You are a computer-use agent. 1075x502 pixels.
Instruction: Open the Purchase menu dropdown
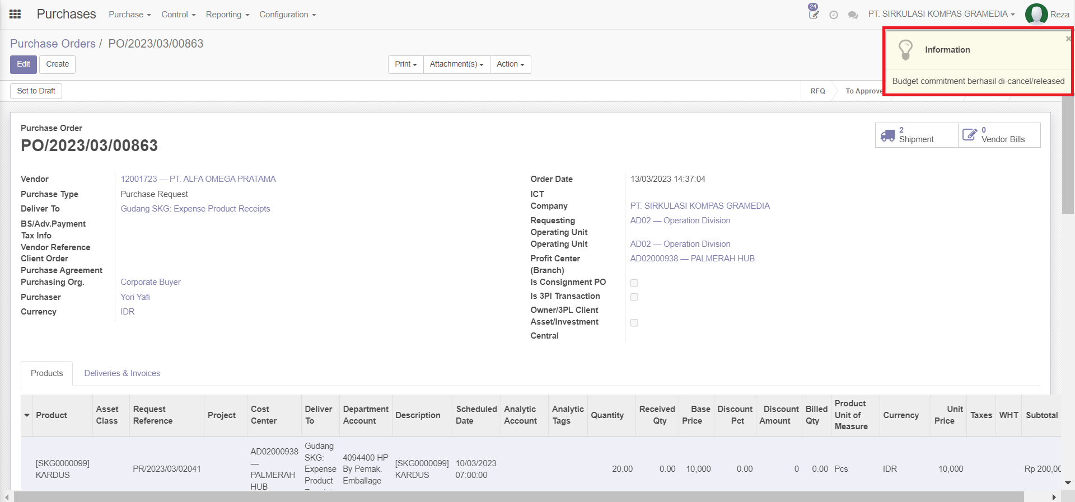(x=130, y=15)
